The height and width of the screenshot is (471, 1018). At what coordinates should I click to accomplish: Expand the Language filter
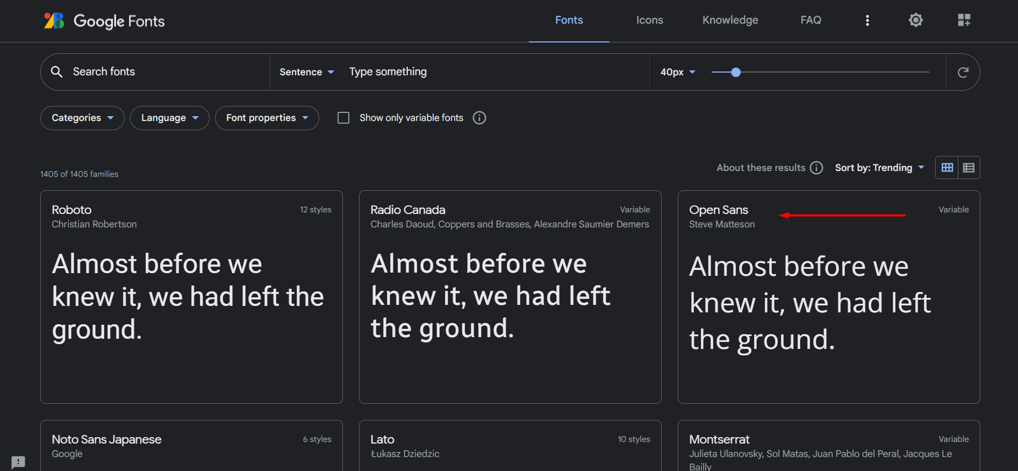[169, 118]
